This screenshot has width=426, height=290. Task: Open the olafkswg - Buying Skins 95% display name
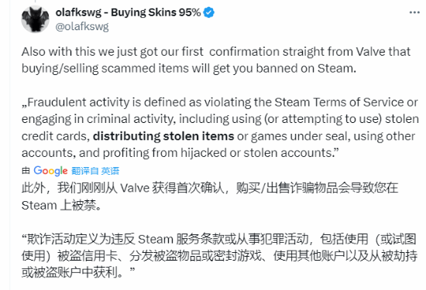click(128, 12)
